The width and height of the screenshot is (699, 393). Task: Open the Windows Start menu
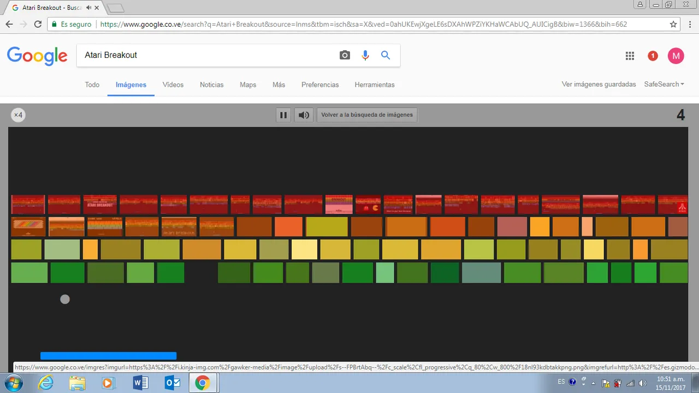point(13,383)
